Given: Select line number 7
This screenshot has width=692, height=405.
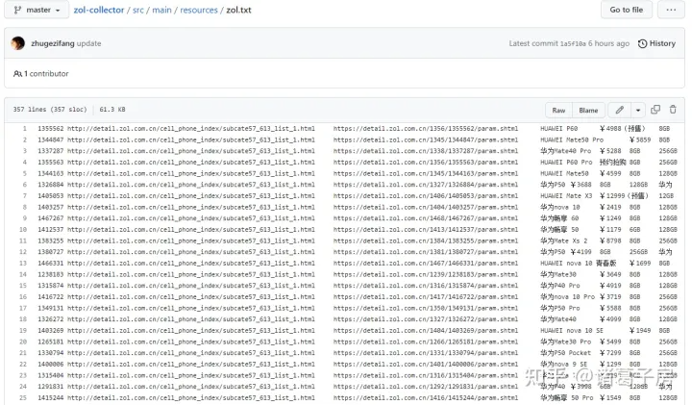Looking at the screenshot, I should tap(25, 195).
